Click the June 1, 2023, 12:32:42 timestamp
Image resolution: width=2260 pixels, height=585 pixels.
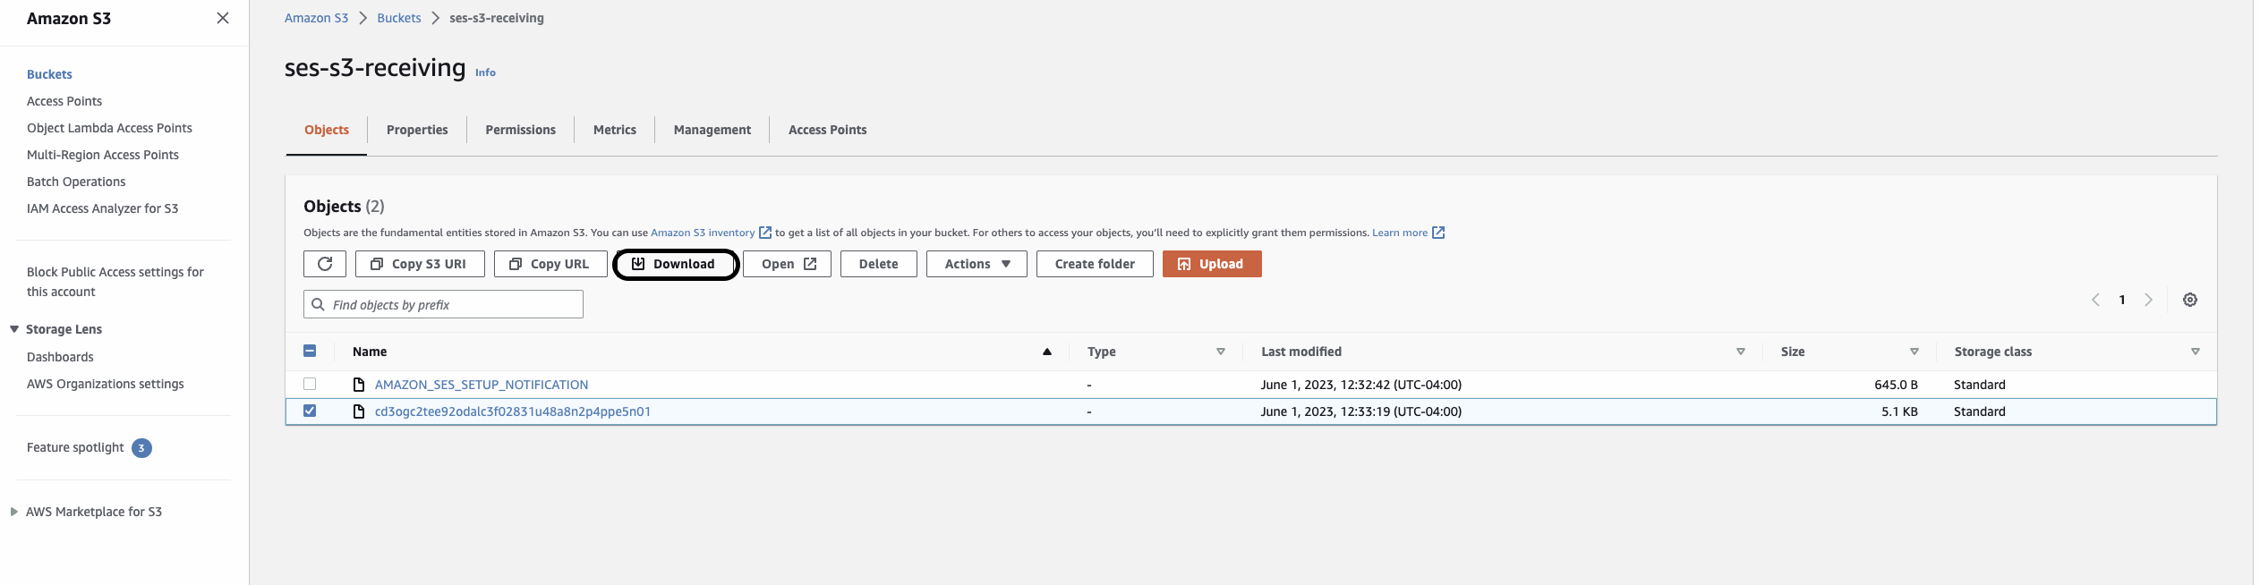click(x=1361, y=385)
